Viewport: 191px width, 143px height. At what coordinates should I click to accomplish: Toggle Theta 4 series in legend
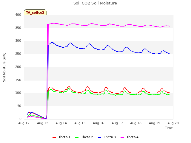[130, 137]
